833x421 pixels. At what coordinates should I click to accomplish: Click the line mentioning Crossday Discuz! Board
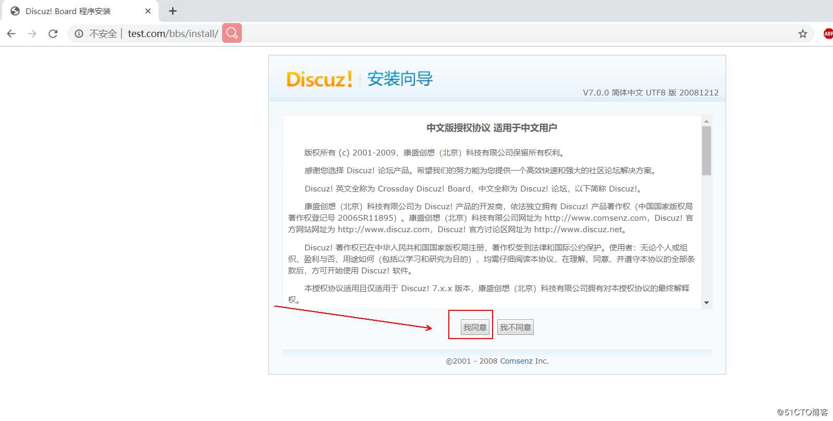point(474,189)
